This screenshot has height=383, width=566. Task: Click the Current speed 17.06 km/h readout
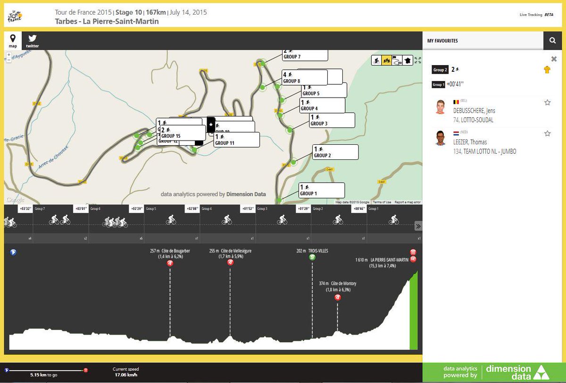click(126, 372)
